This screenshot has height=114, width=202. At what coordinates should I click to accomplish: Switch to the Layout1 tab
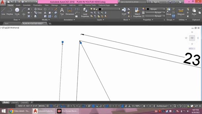15,102
